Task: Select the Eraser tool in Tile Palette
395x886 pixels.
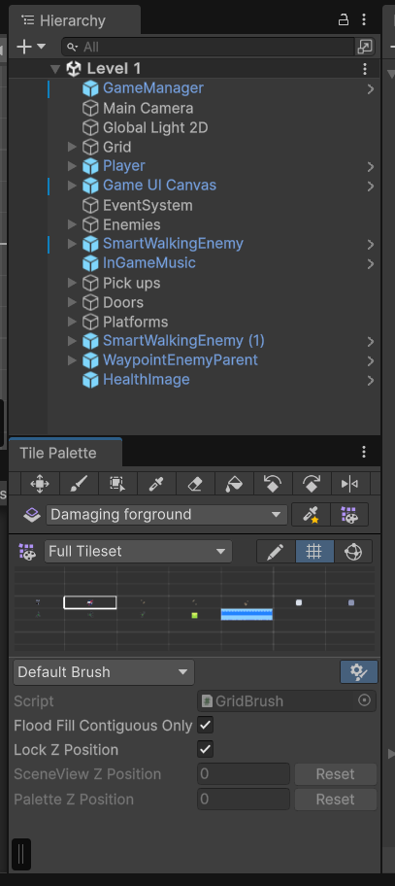Action: click(x=195, y=484)
